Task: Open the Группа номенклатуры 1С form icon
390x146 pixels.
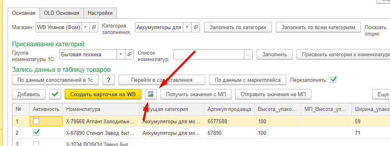Action: coord(129,55)
